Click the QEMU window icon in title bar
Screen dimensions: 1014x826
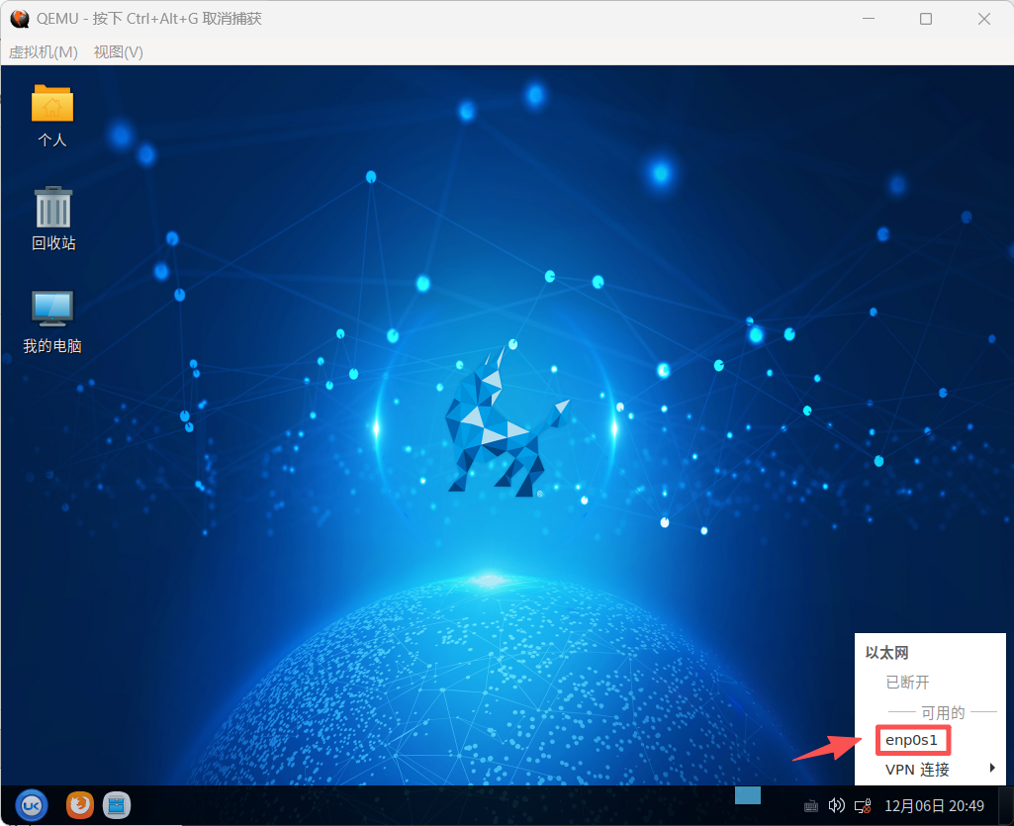(20, 19)
